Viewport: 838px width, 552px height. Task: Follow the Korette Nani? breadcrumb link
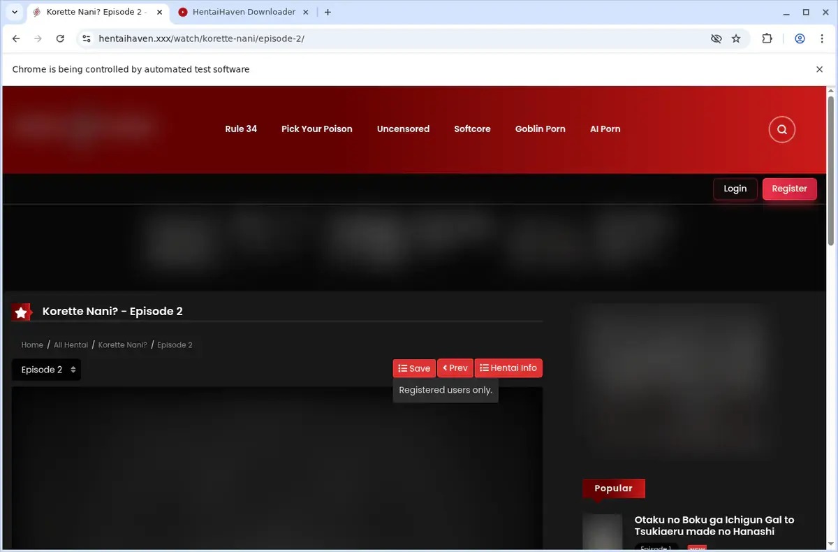click(x=123, y=345)
